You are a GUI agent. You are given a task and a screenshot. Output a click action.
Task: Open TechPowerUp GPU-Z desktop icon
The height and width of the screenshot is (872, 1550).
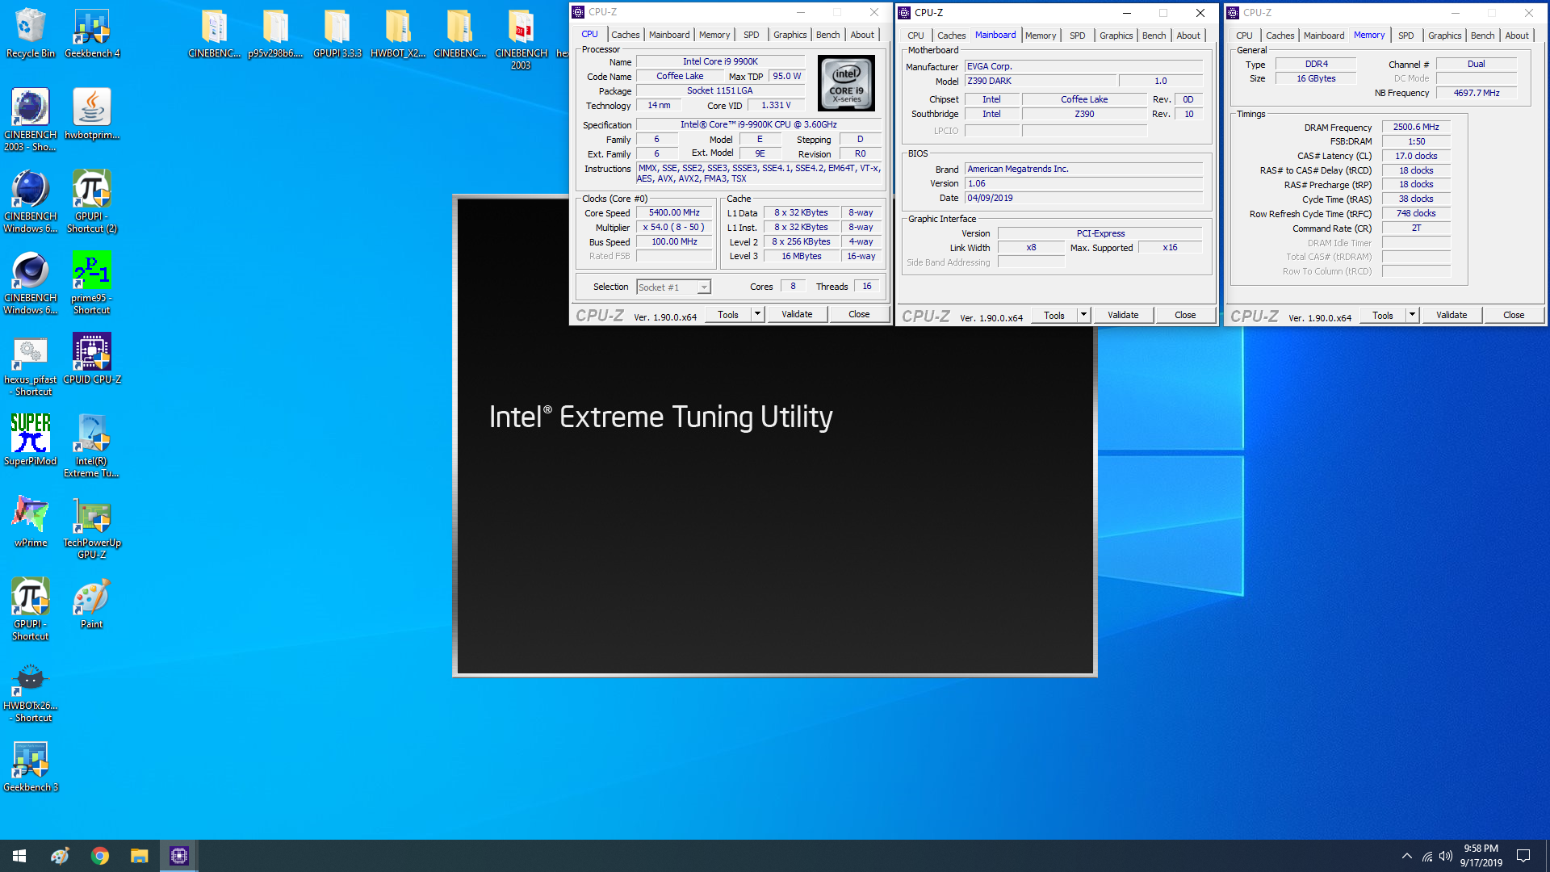[92, 527]
